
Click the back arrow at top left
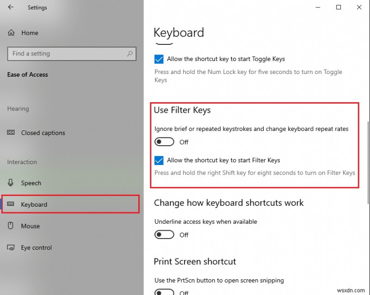(x=10, y=7)
